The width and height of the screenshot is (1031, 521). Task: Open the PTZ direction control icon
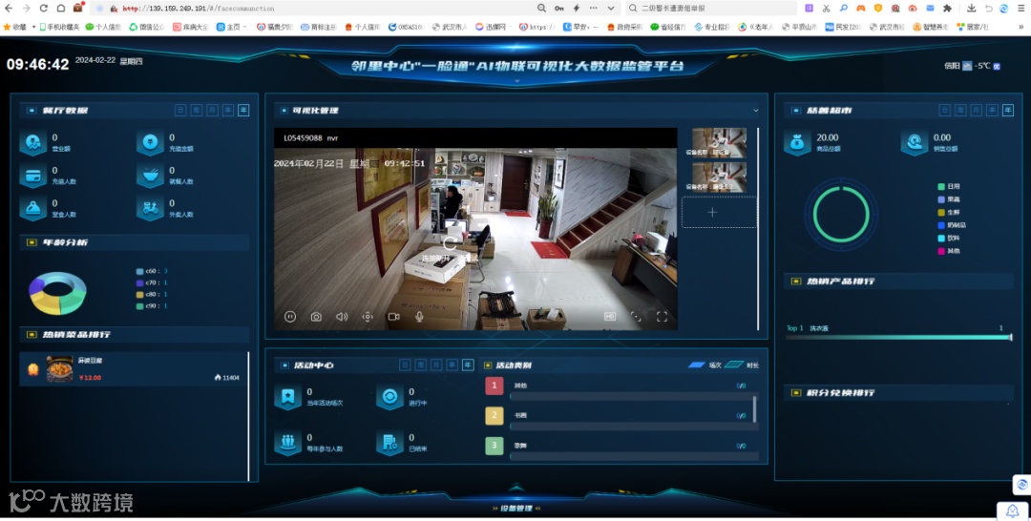pos(368,317)
